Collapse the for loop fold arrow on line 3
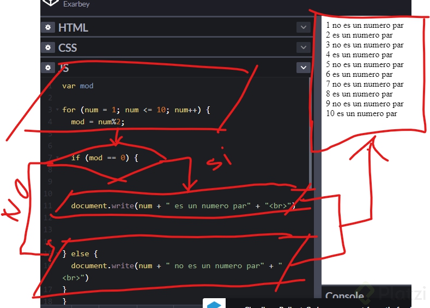This screenshot has height=308, width=430. pos(57,110)
